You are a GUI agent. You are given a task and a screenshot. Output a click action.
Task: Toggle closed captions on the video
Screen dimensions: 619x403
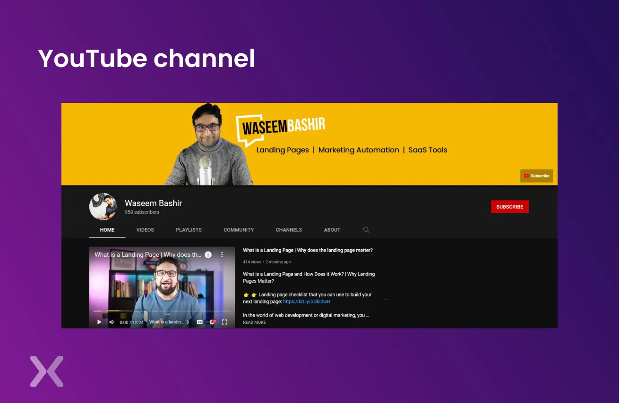[199, 322]
